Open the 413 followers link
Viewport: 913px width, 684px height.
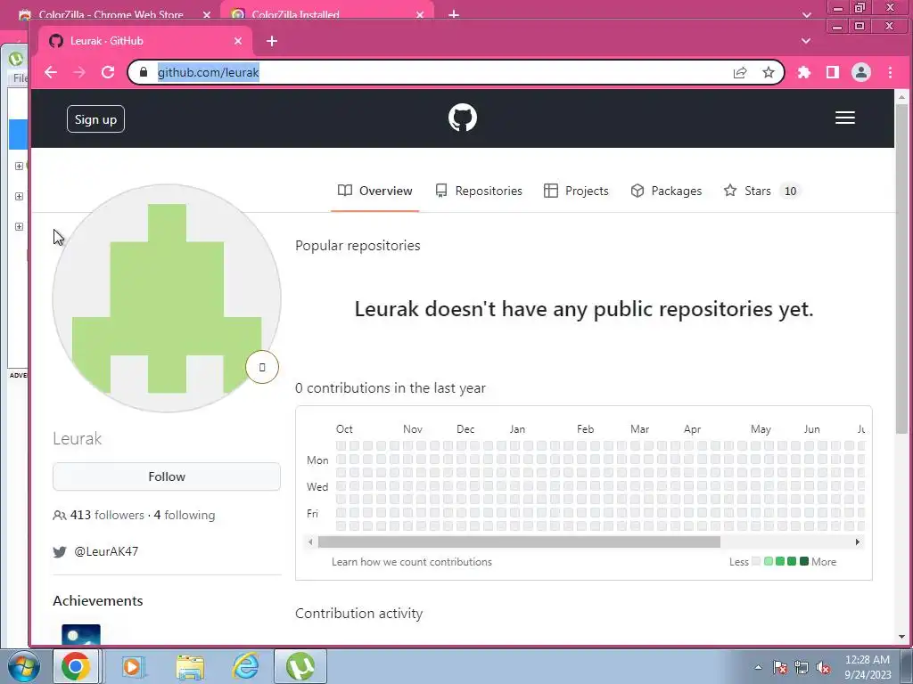[107, 516]
